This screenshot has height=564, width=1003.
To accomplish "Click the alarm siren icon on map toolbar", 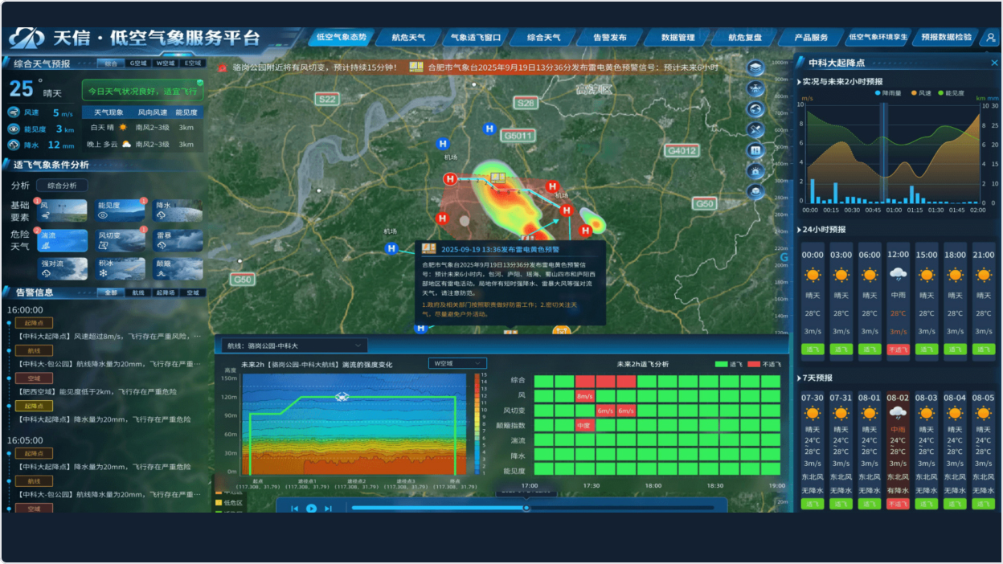I will tap(755, 171).
